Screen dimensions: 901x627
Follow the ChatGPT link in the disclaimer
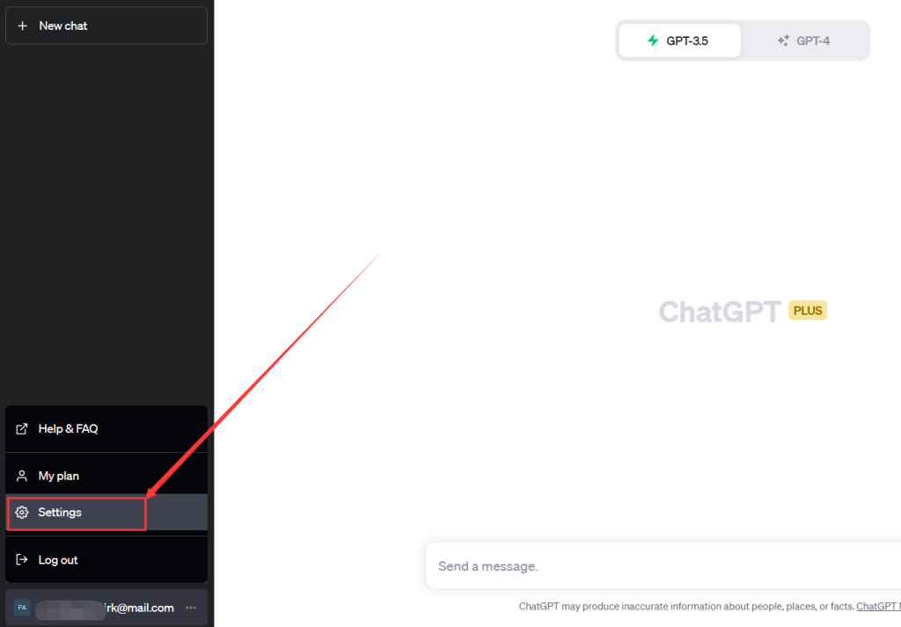878,606
